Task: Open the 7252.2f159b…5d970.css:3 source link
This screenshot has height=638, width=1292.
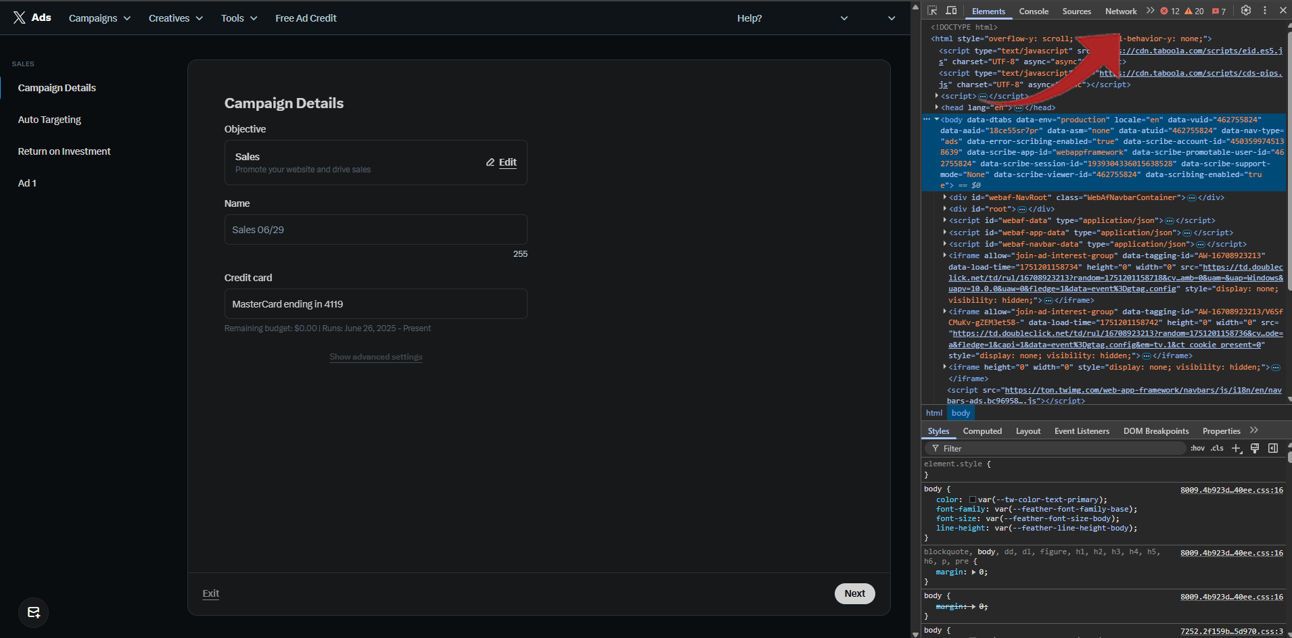Action: pyautogui.click(x=1232, y=631)
